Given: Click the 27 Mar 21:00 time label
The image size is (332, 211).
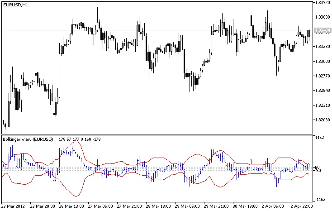Looking at the screenshot, I should tap(129, 206).
